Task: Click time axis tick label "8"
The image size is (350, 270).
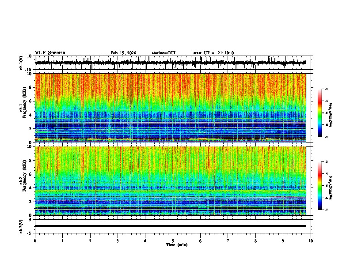Action: [255, 241]
